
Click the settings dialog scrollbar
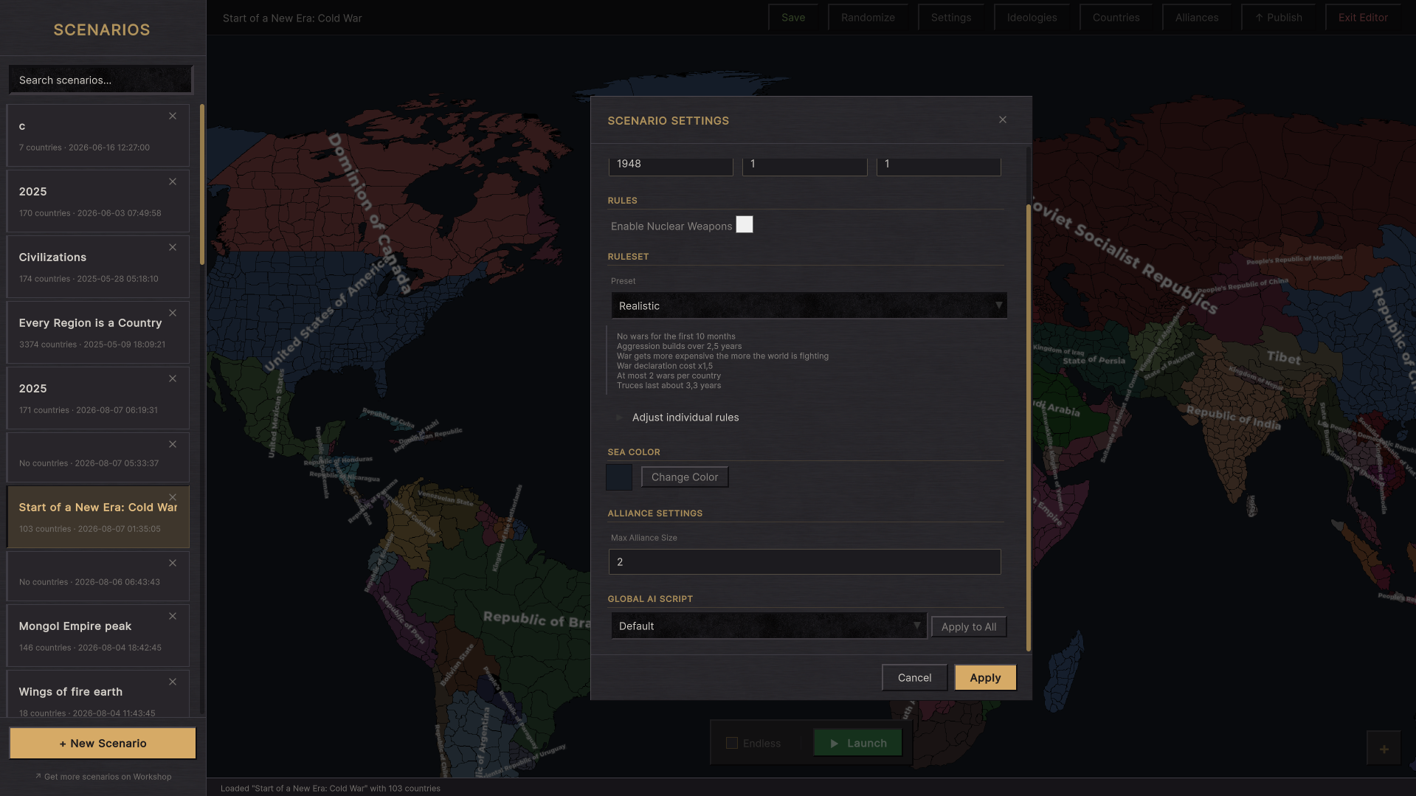point(1029,428)
